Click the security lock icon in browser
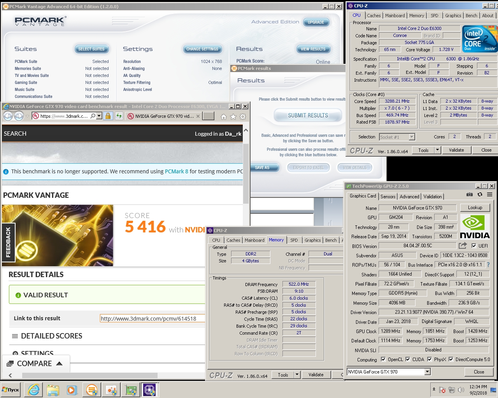Screen dimensions: 498x398 [108, 116]
